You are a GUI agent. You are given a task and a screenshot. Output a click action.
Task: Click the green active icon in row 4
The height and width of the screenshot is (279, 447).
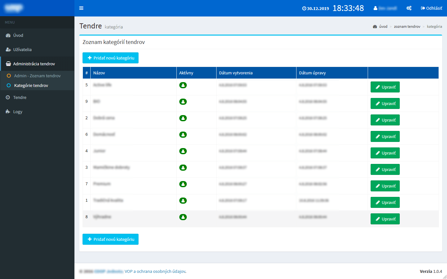click(x=183, y=151)
